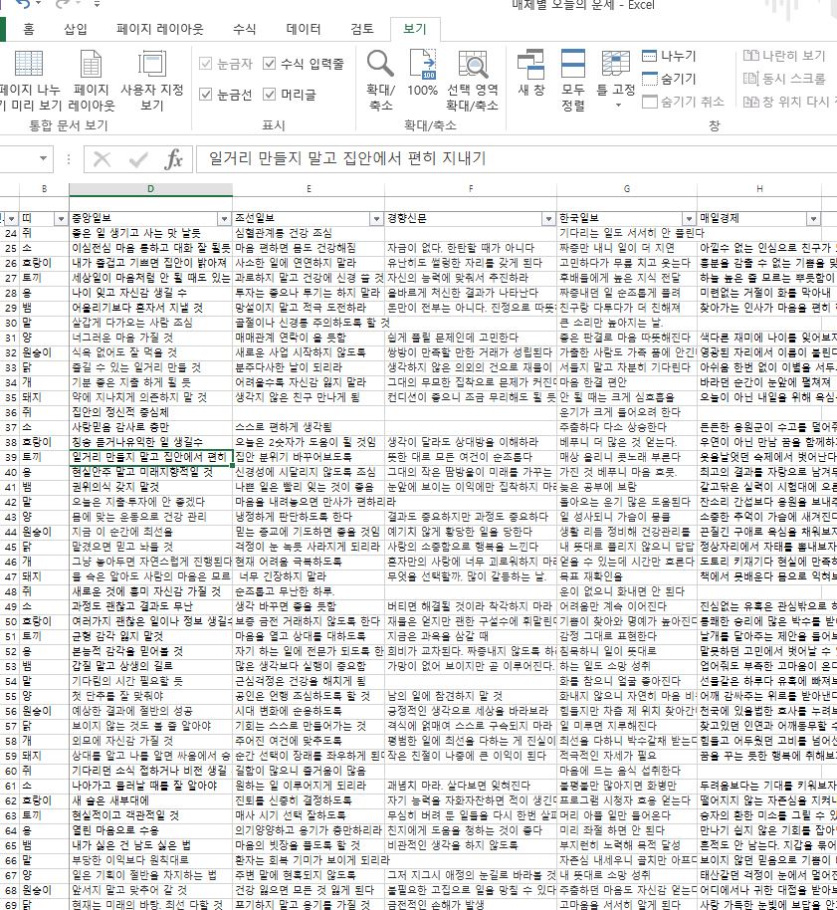Split the window with 나누기
837x910 pixels.
point(669,57)
